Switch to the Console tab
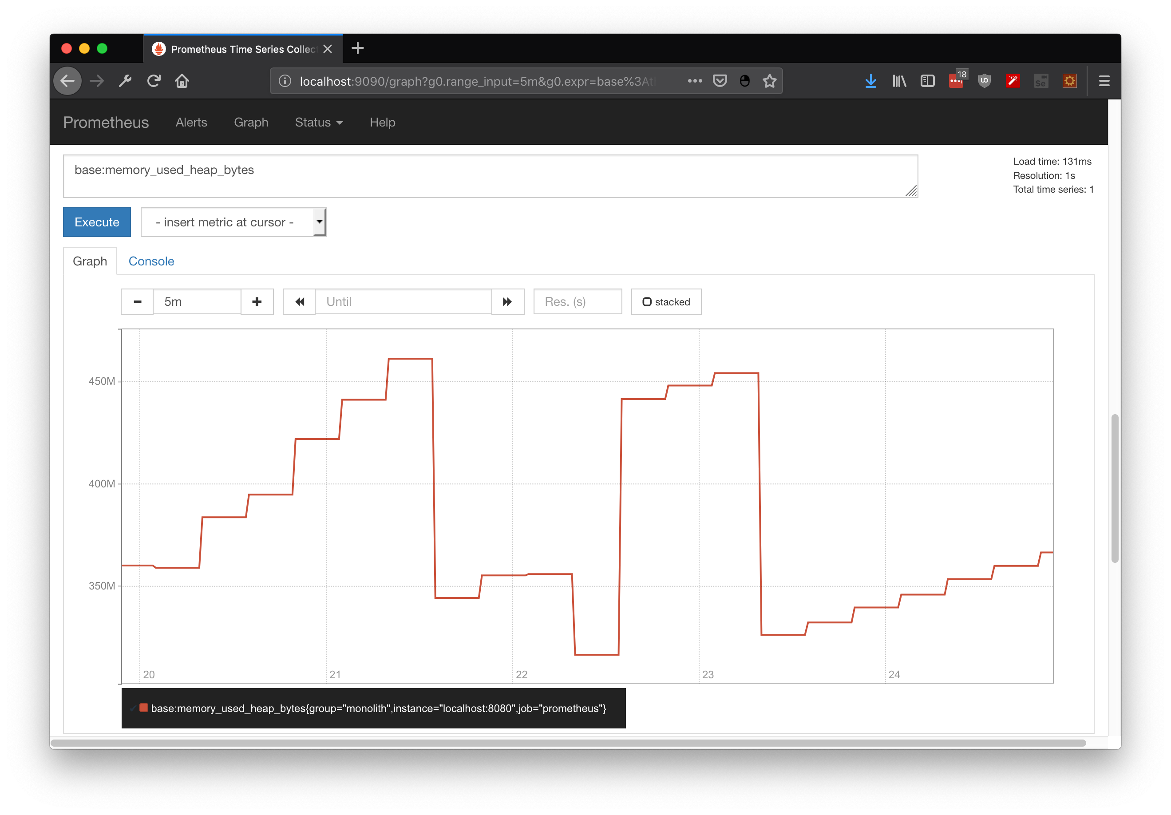This screenshot has width=1171, height=815. point(151,261)
